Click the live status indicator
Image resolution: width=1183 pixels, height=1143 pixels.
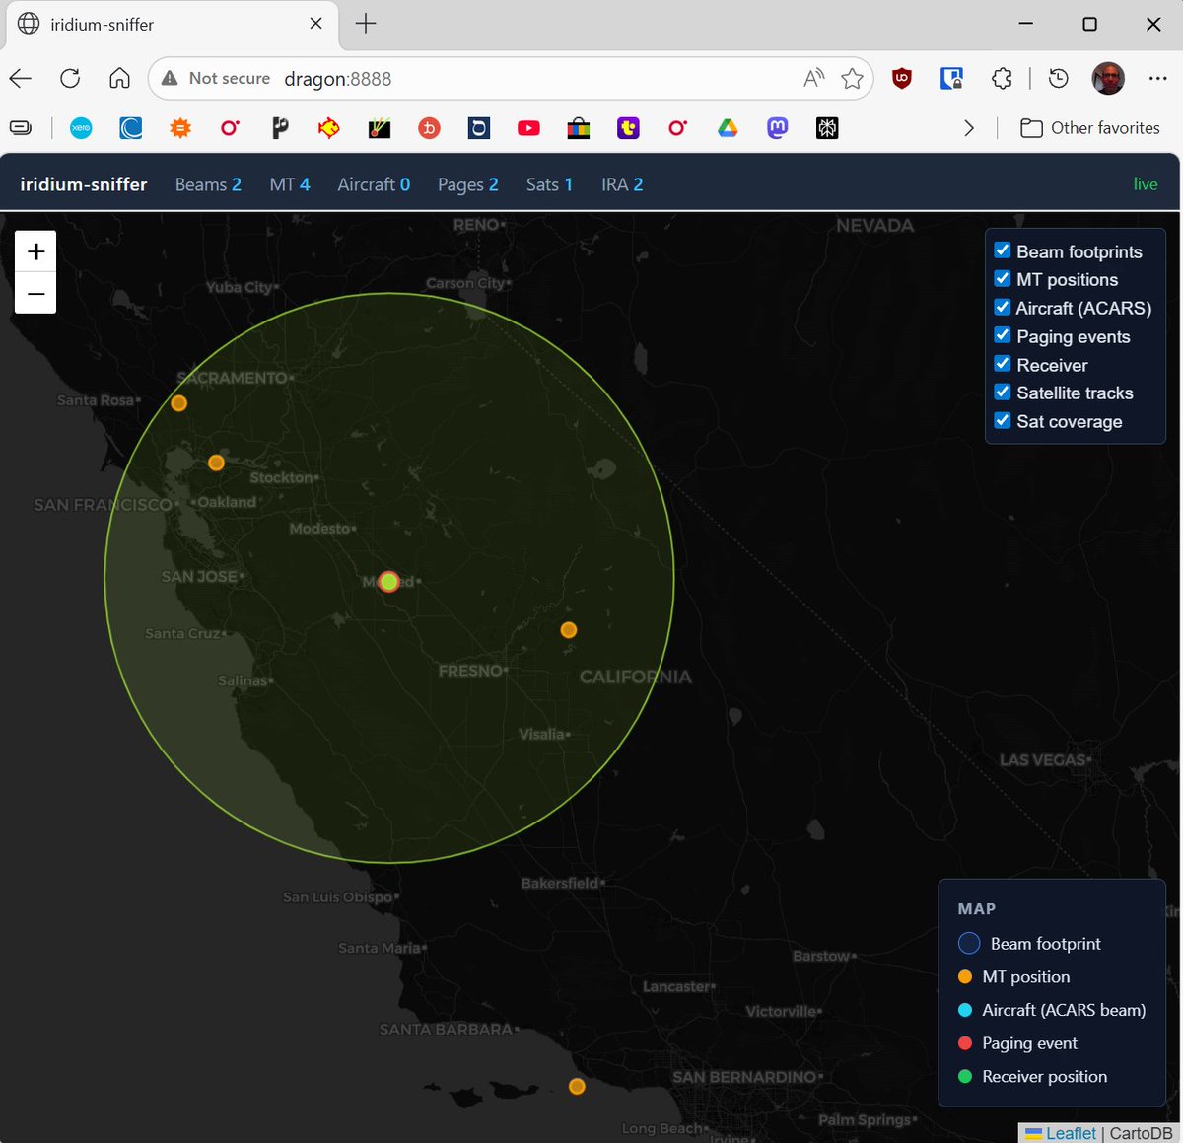pos(1146,184)
